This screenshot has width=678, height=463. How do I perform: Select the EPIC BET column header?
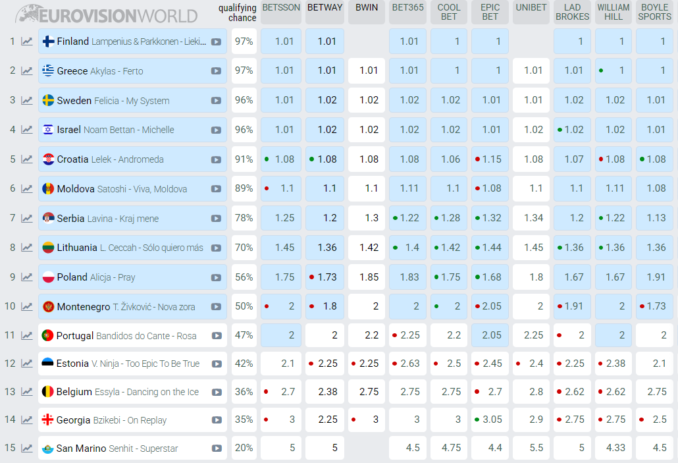[490, 12]
